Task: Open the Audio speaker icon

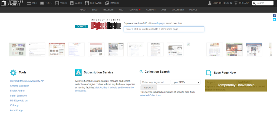Action: tap(72, 3)
